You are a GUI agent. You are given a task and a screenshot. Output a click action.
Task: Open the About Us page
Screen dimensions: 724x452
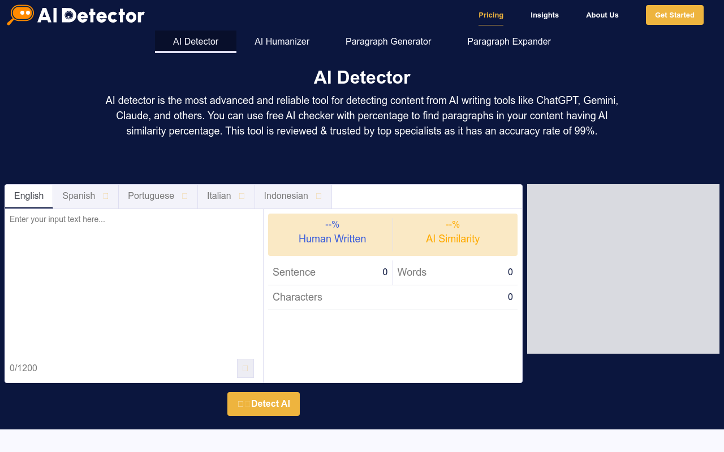coord(602,15)
